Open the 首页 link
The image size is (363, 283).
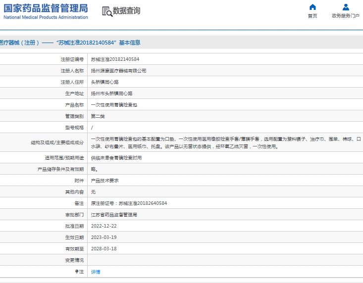point(312,16)
